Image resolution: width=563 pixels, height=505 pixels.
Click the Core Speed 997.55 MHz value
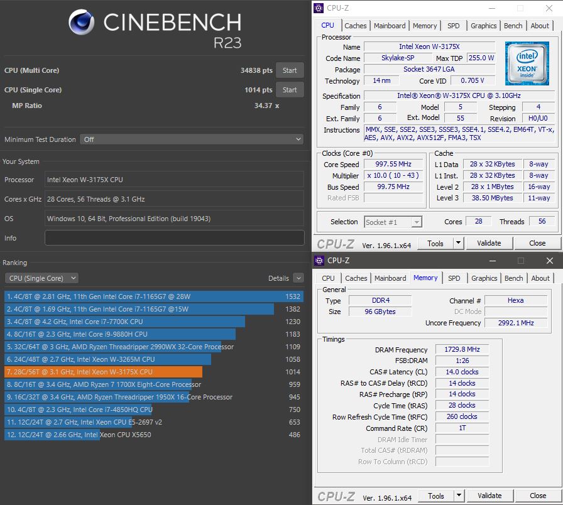393,164
